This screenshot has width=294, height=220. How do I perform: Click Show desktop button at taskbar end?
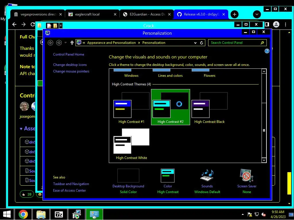pyautogui.click(x=291, y=214)
